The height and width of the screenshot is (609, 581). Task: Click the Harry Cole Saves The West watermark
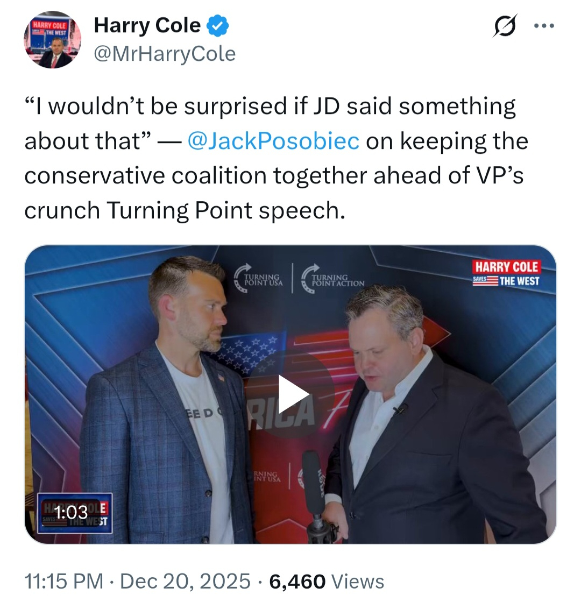[x=506, y=273]
